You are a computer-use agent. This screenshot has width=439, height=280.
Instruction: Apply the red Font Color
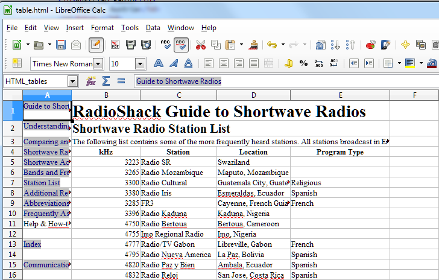tap(432, 63)
